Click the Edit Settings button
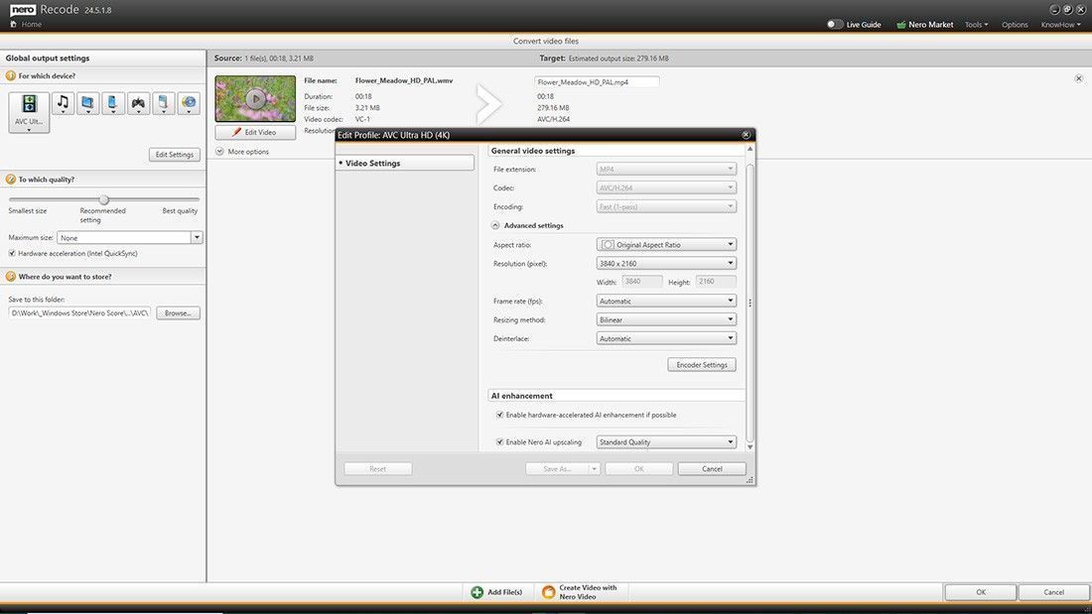 pyautogui.click(x=174, y=155)
